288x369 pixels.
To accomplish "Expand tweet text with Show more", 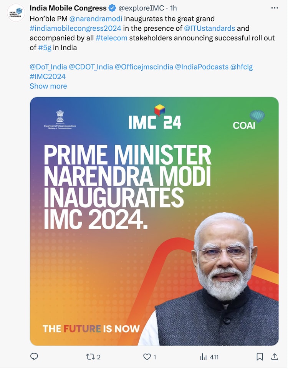I will point(48,86).
